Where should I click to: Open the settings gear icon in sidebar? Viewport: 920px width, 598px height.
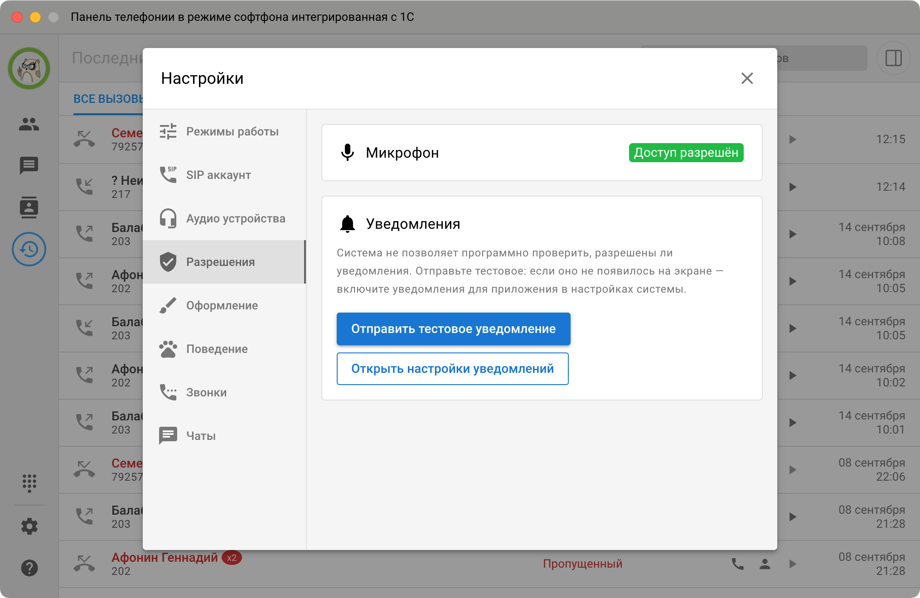point(29,526)
